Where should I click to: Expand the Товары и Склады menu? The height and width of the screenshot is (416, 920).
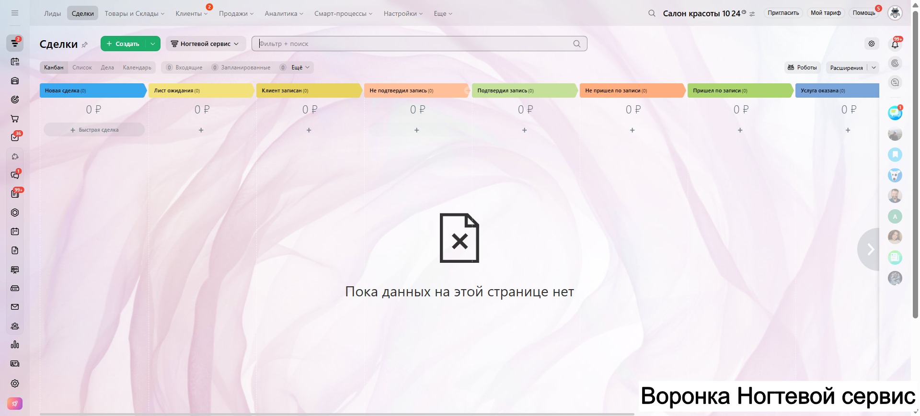pos(135,13)
